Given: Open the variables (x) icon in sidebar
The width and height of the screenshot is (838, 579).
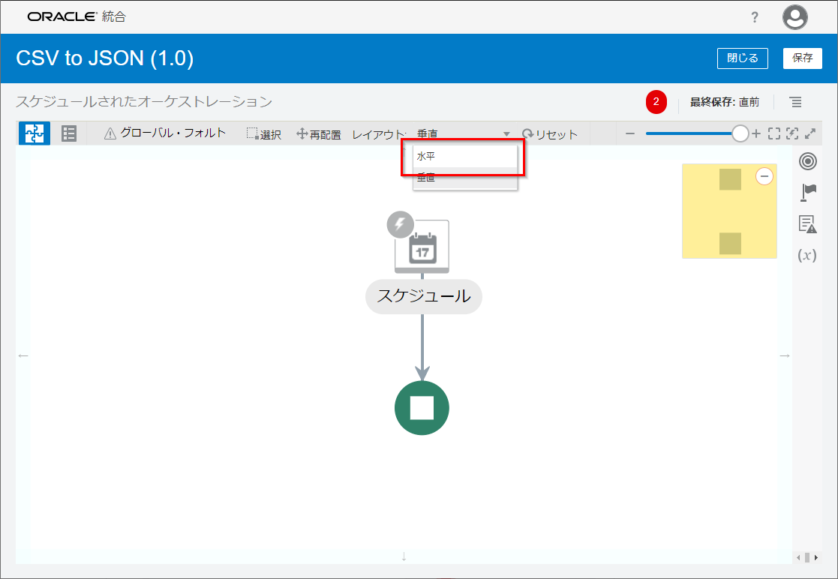Looking at the screenshot, I should tap(807, 255).
